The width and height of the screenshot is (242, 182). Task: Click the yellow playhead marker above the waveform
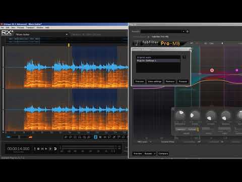(69, 45)
